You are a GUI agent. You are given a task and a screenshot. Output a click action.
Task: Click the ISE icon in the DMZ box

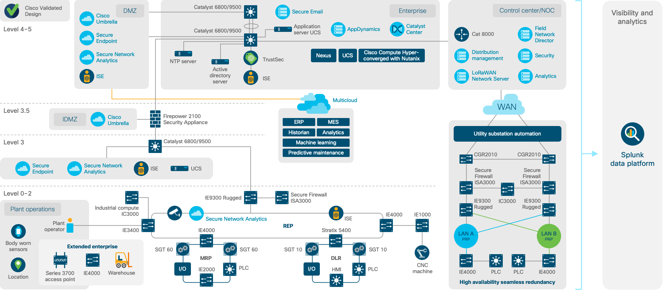click(87, 76)
